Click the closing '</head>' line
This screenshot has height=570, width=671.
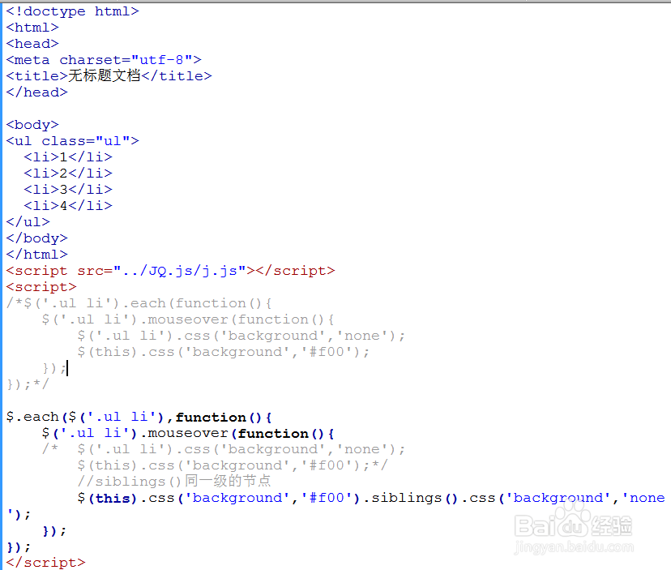pyautogui.click(x=36, y=92)
